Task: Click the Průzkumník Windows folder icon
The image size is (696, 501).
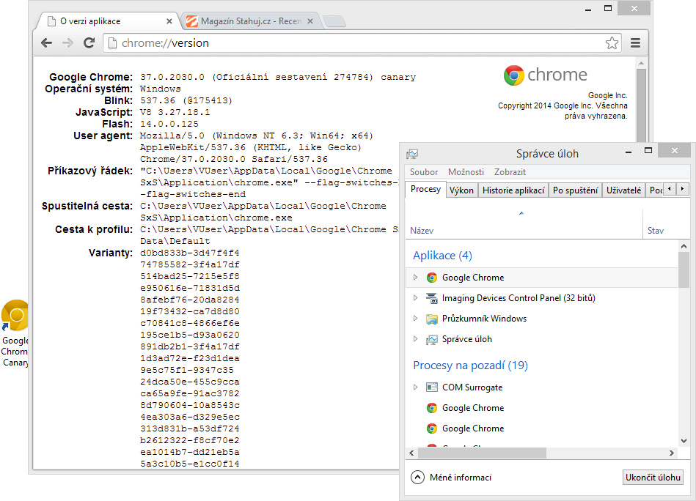Action: [x=432, y=319]
